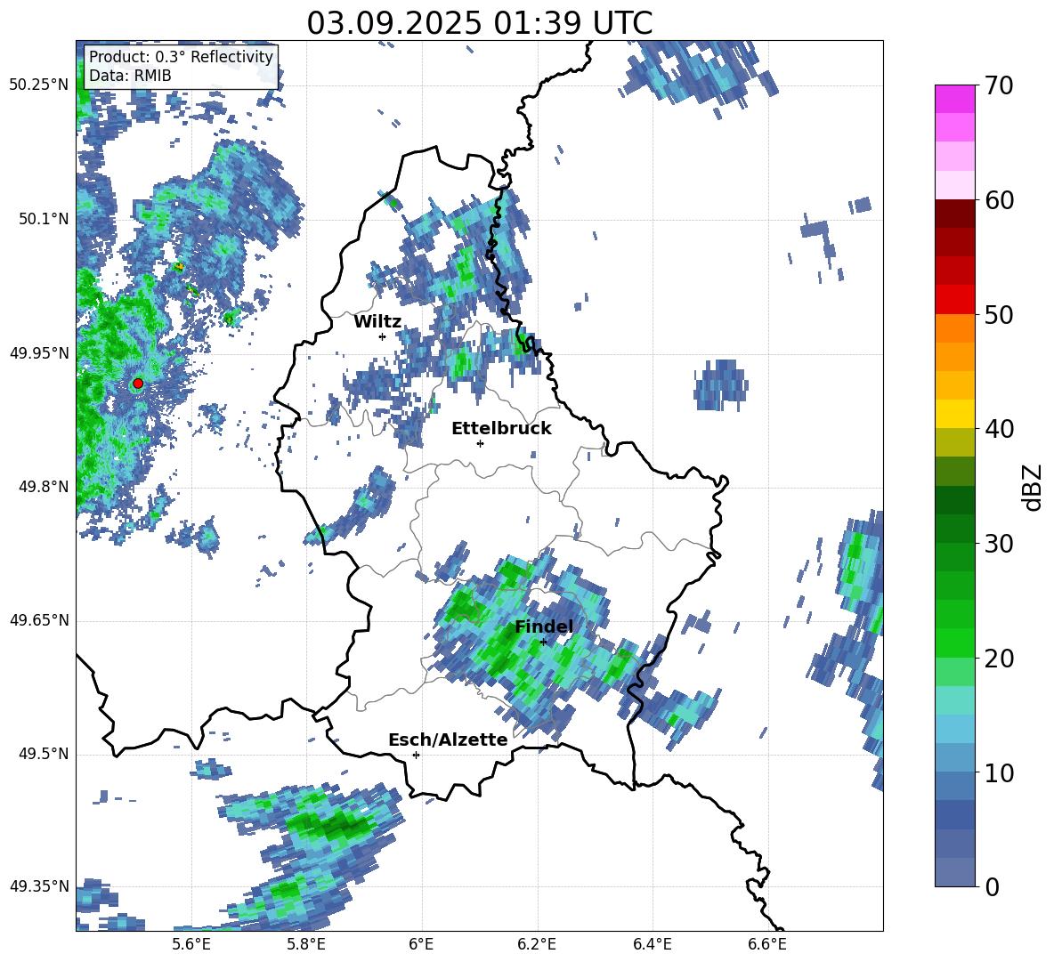
Task: Click the title 03.09.2025 01:39 UTC
Action: [479, 23]
